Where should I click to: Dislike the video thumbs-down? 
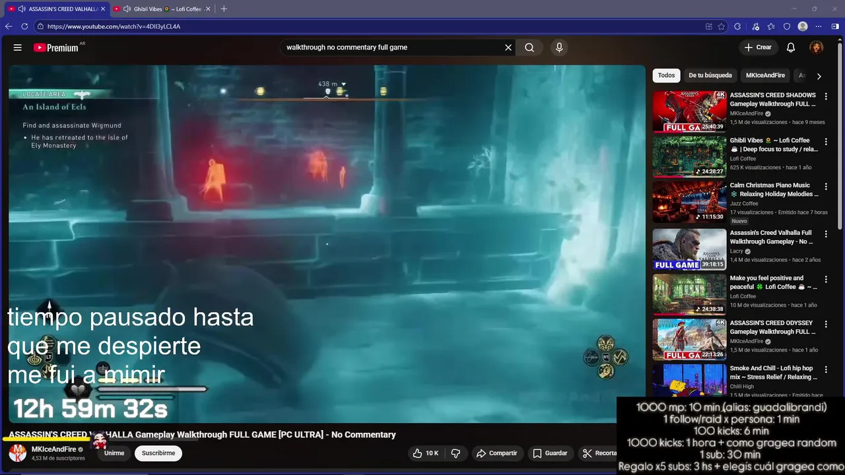456,453
